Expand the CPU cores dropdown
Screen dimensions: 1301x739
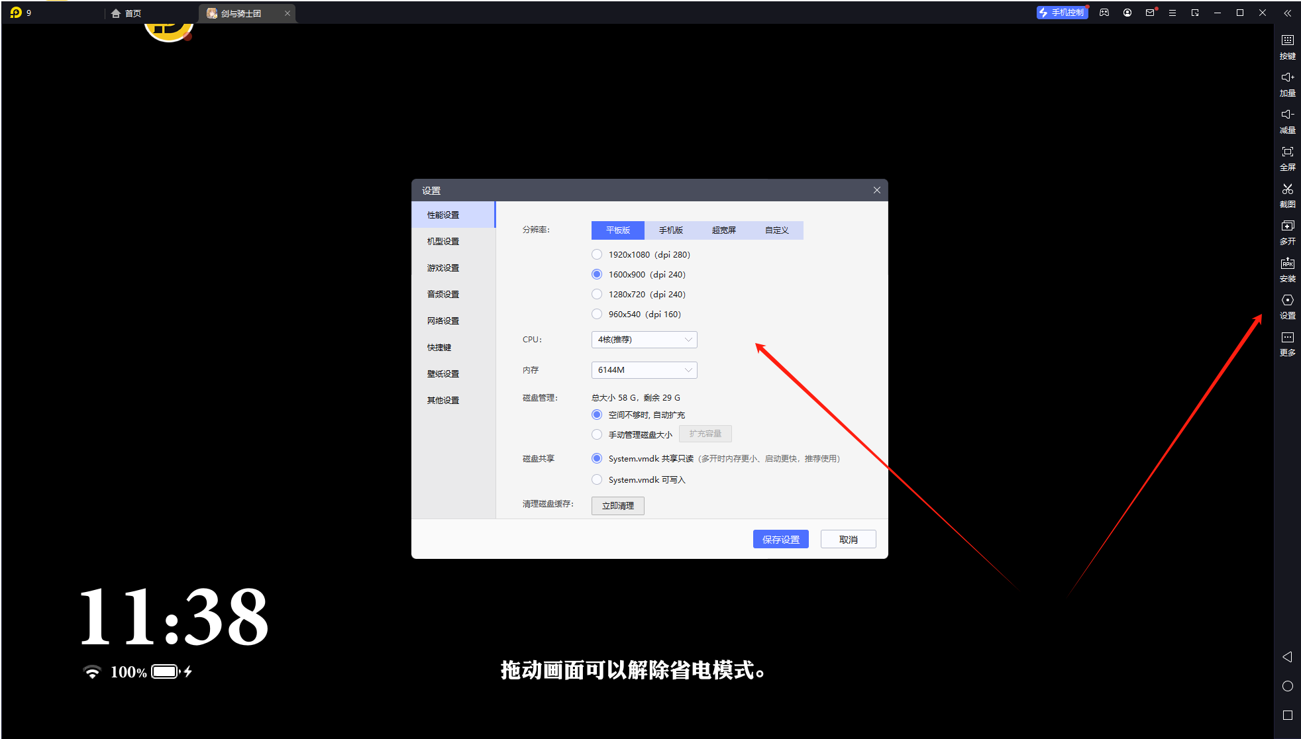click(644, 340)
